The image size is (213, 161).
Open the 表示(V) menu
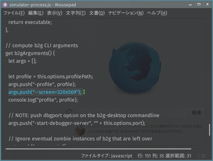(x=54, y=13)
